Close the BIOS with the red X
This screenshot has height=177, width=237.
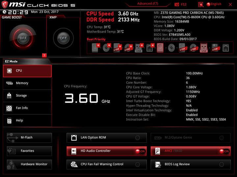(x=230, y=5)
